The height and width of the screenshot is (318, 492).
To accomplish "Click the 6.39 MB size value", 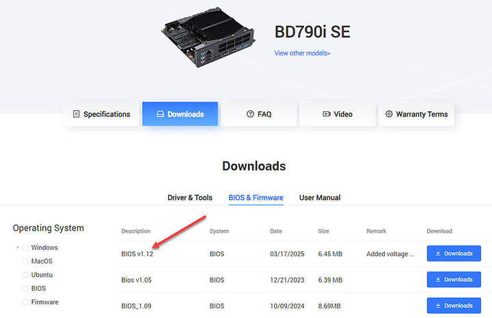I will pyautogui.click(x=330, y=280).
